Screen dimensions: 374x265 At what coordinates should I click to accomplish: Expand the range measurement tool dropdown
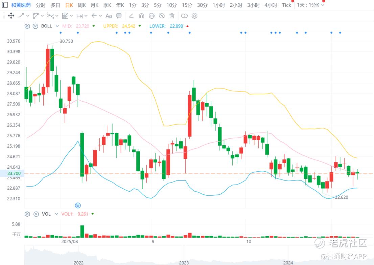86,16
